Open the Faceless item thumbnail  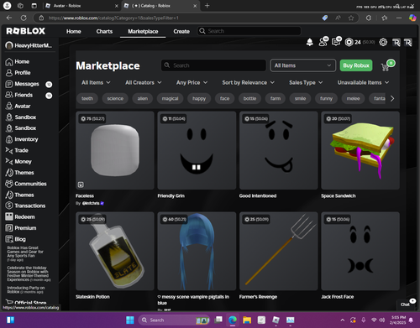click(x=115, y=150)
